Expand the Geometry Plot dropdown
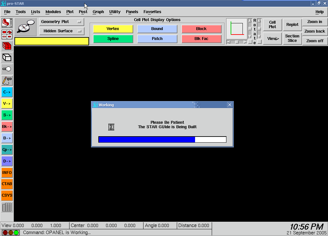This screenshot has width=328, height=236. tap(61, 22)
